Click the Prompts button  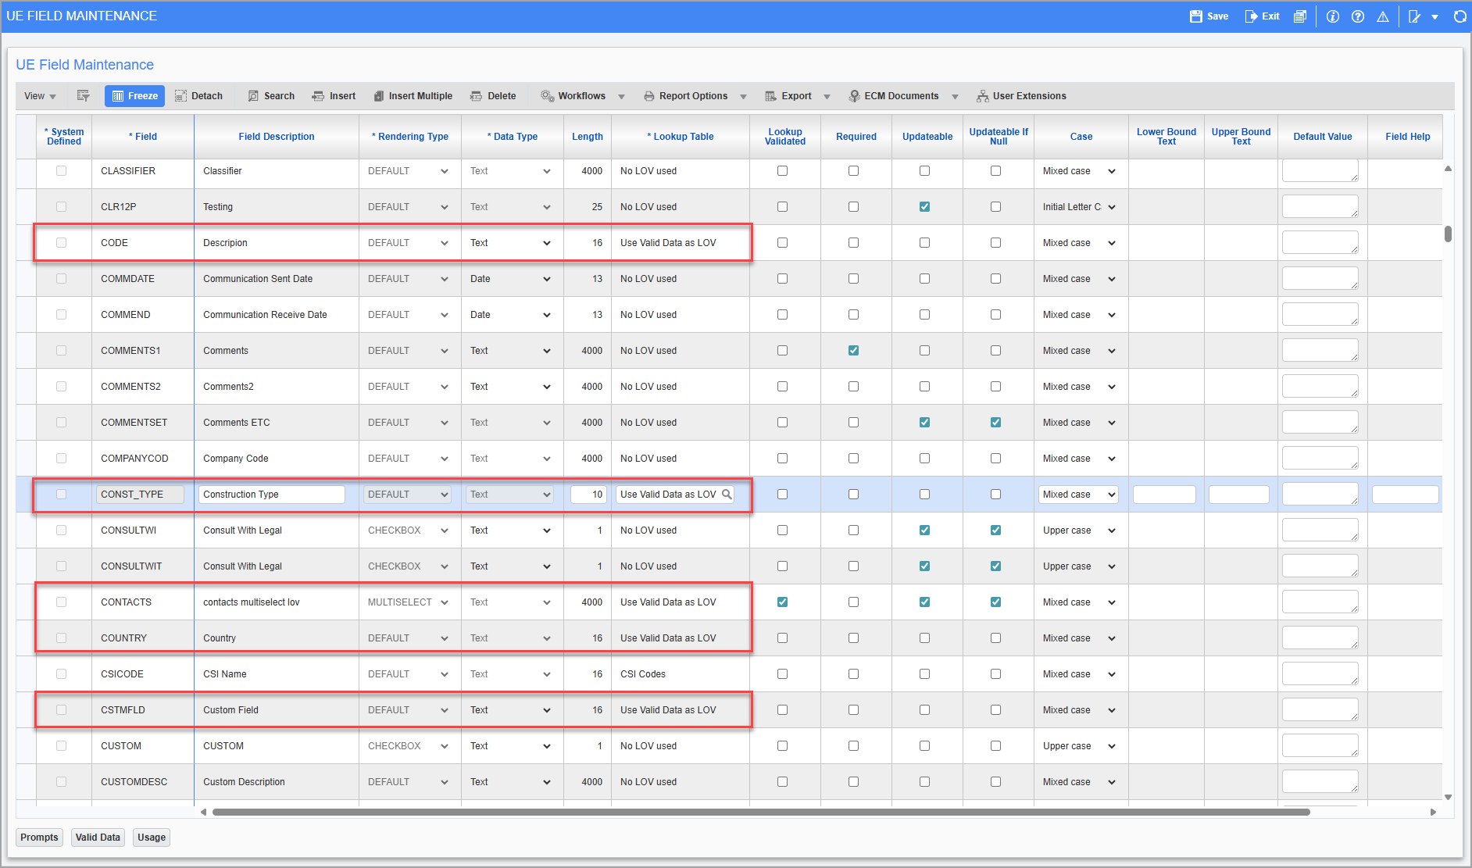coord(39,838)
